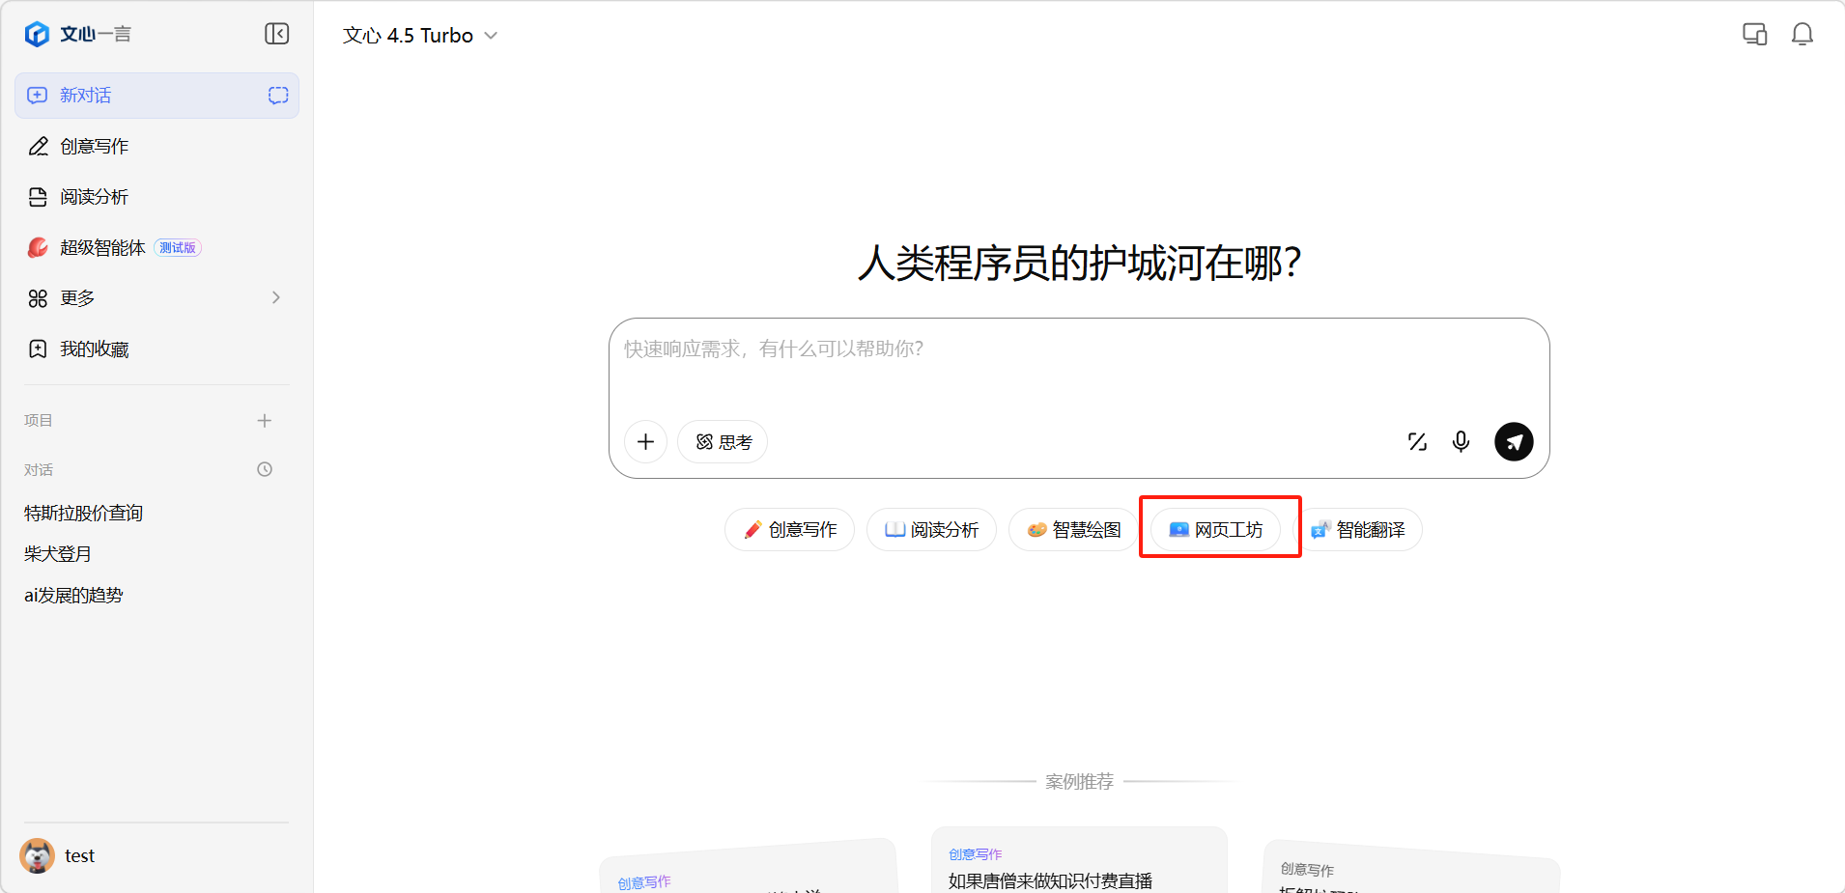Open the 文心 4.5 Turbo model dropdown

point(420,36)
